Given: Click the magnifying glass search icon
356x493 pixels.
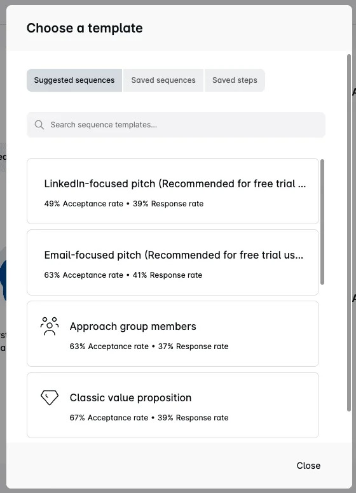Looking at the screenshot, I should tap(39, 125).
